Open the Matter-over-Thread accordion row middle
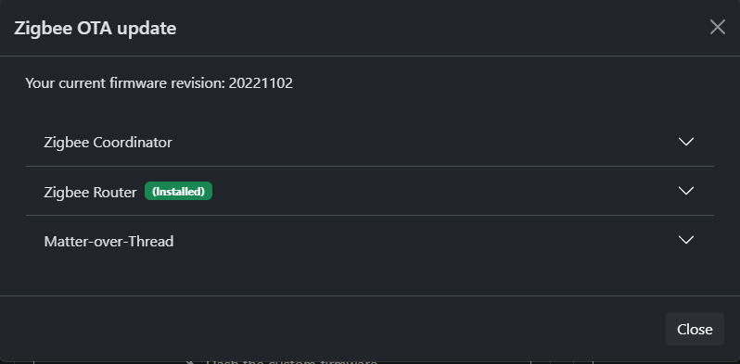Image resolution: width=740 pixels, height=364 pixels. pyautogui.click(x=370, y=241)
